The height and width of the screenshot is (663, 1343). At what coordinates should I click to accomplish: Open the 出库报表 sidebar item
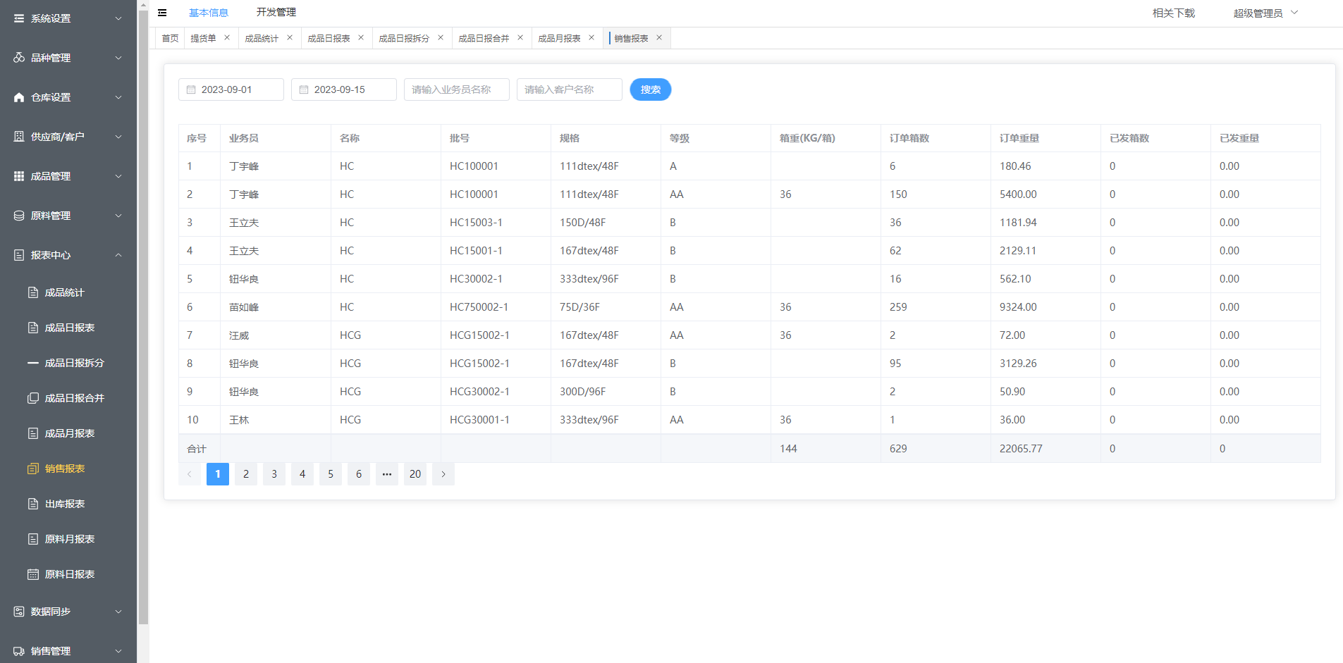click(68, 504)
